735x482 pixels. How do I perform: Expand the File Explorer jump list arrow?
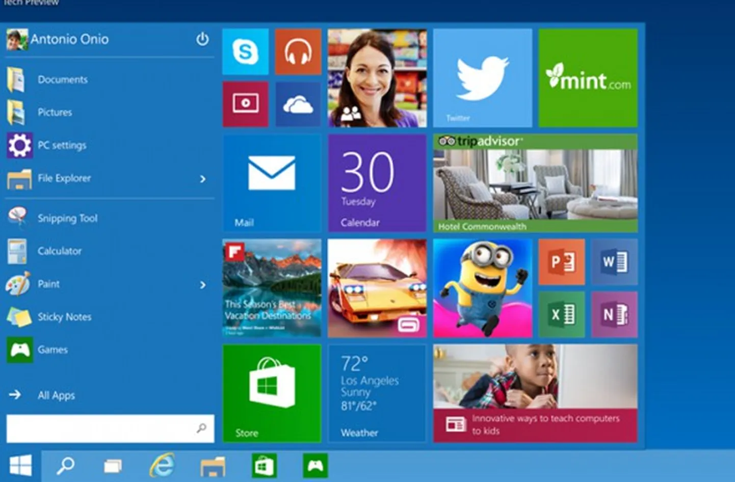203,179
